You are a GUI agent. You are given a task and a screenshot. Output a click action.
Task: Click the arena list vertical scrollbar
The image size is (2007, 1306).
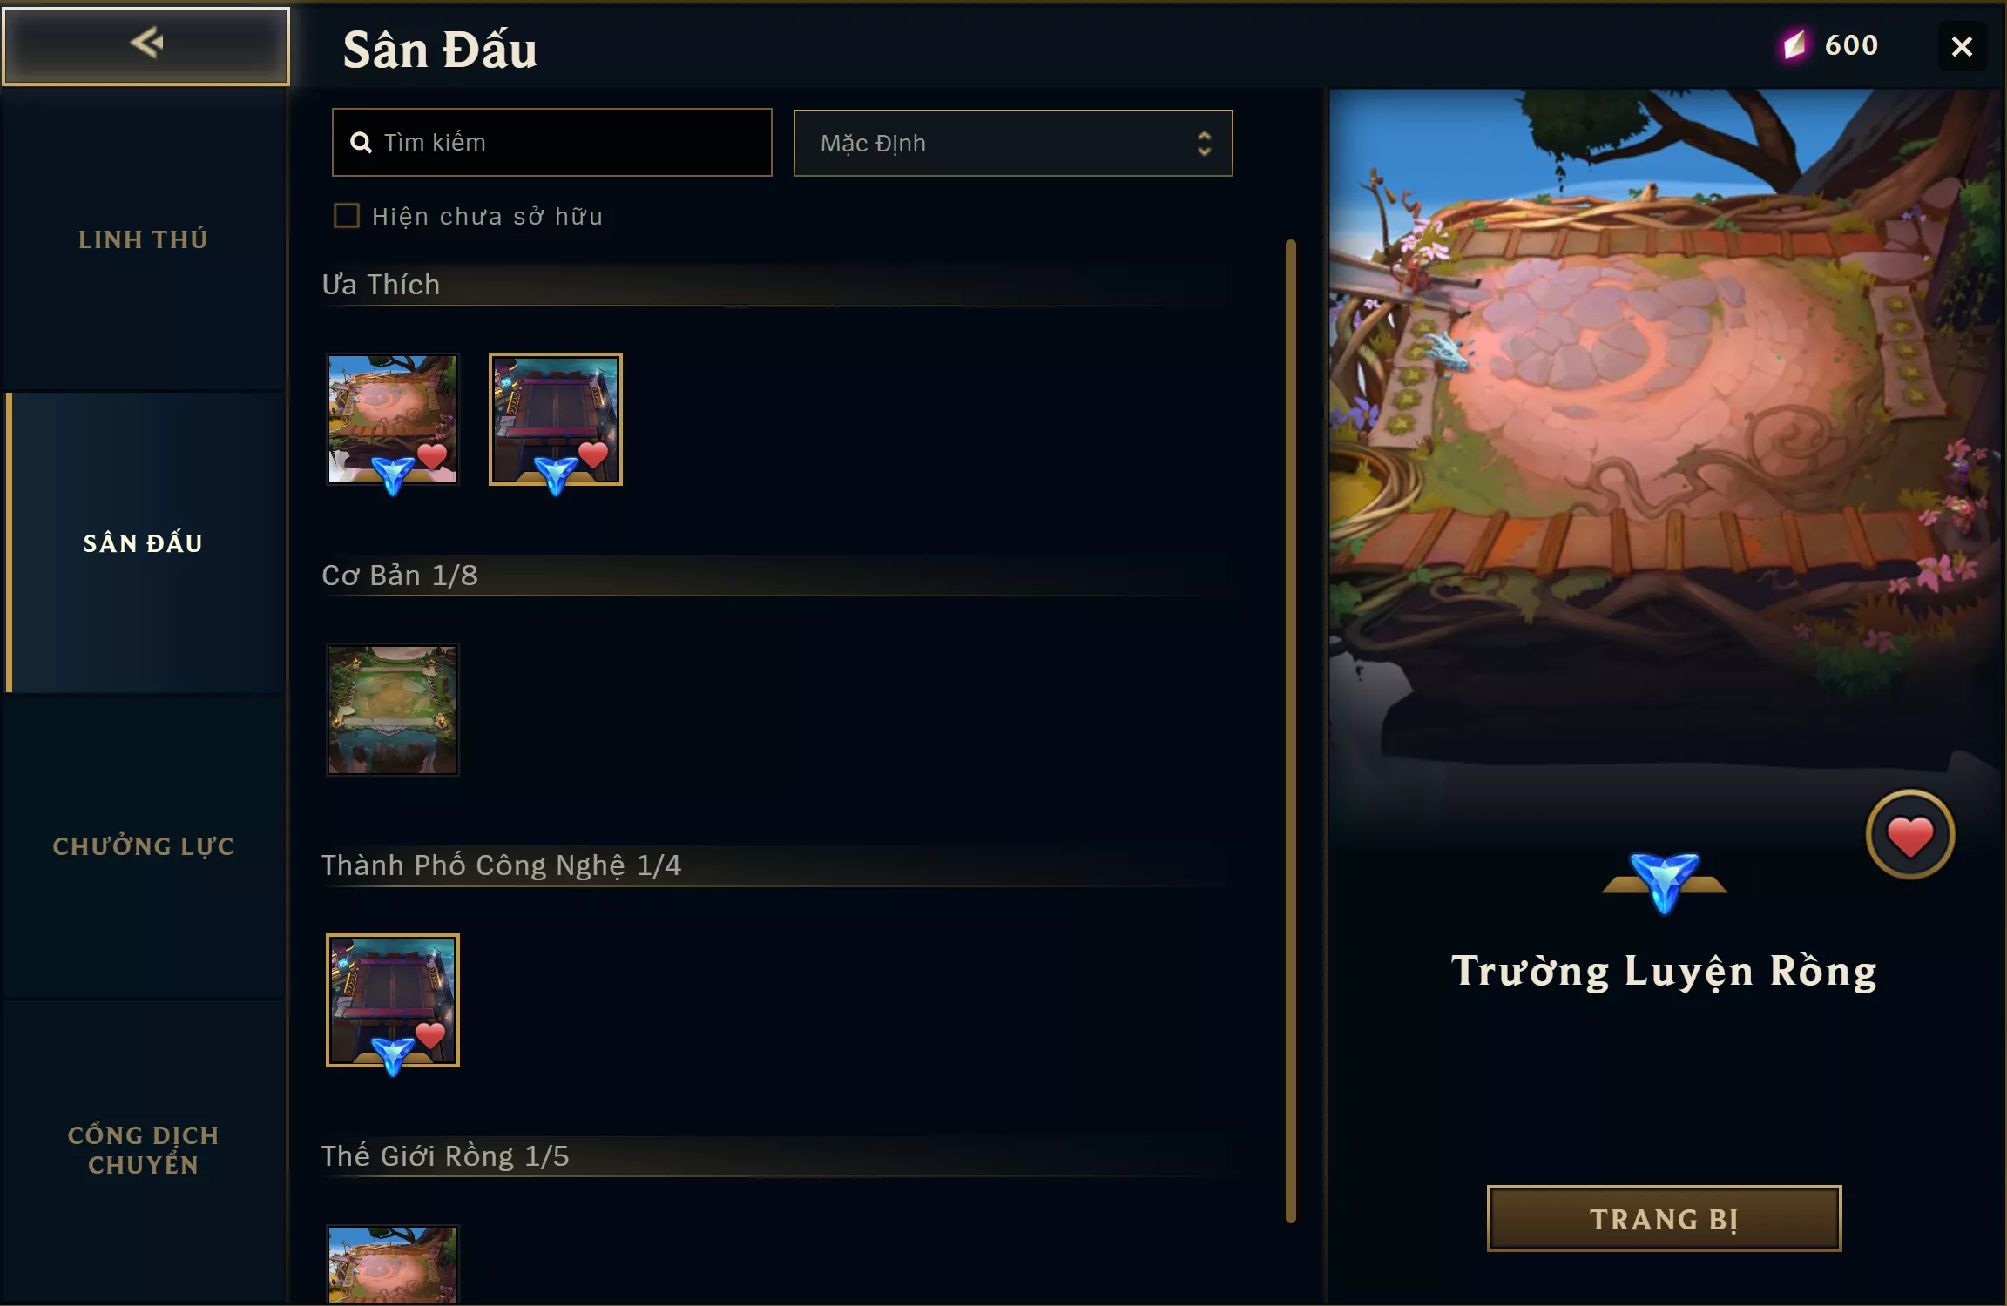click(1290, 731)
